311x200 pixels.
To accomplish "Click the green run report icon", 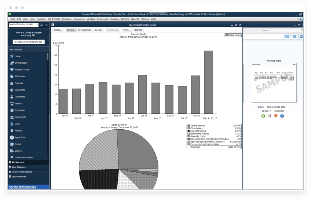I will 263,116.
